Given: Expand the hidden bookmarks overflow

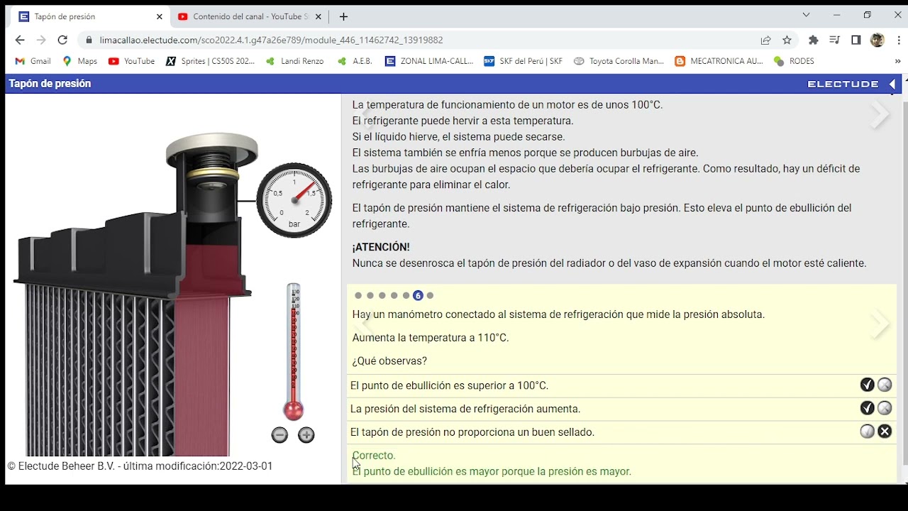Looking at the screenshot, I should (x=897, y=61).
